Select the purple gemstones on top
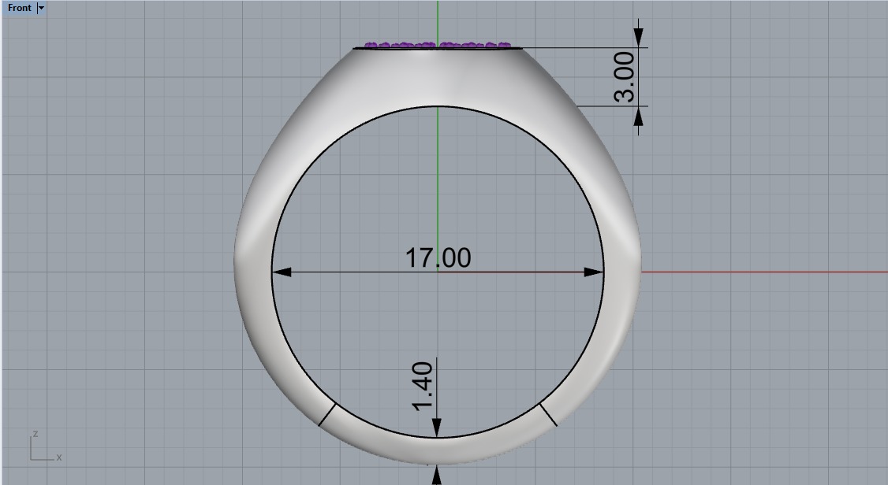Screen dimensions: 888x485 pyautogui.click(x=438, y=45)
